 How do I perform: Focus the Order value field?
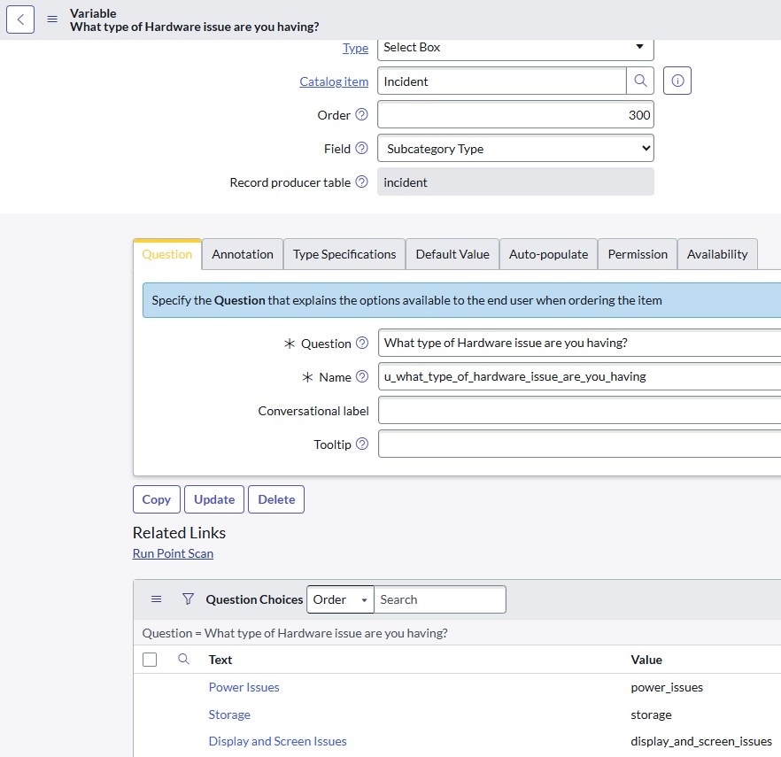coord(515,115)
